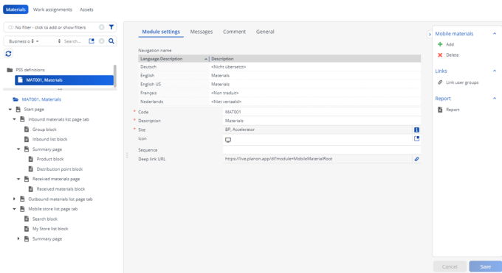Clear the search field with the x icon
The width and height of the screenshot is (502, 273).
pyautogui.click(x=101, y=41)
